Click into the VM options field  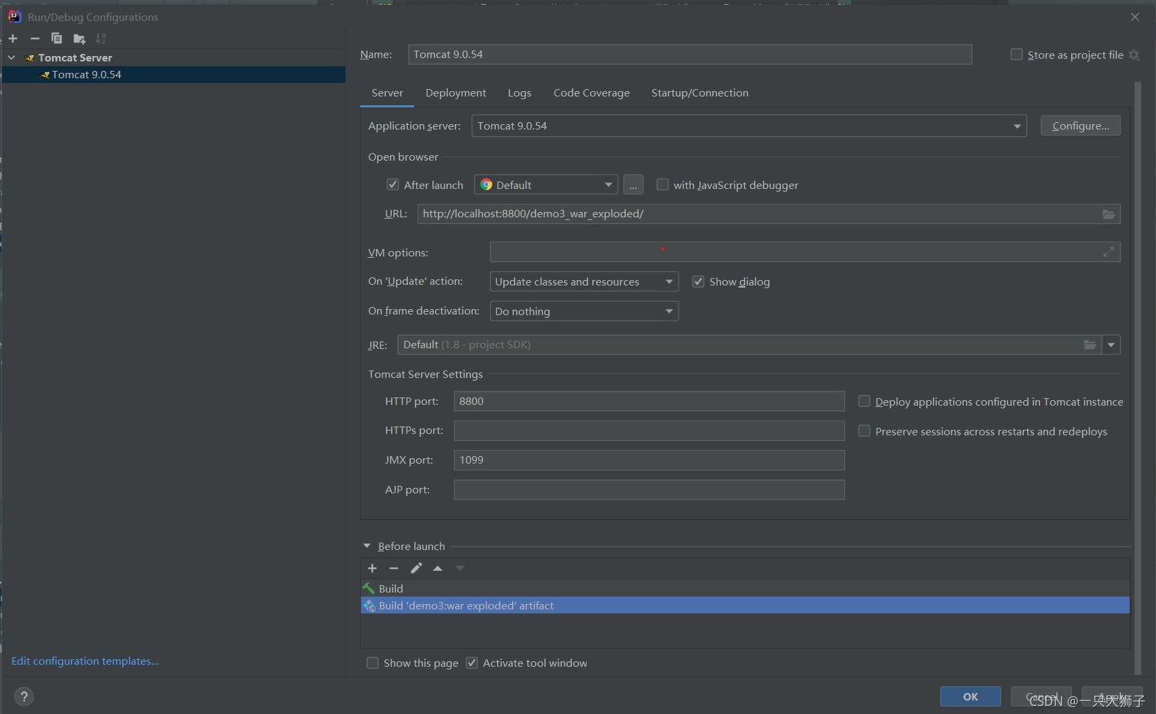coord(805,252)
